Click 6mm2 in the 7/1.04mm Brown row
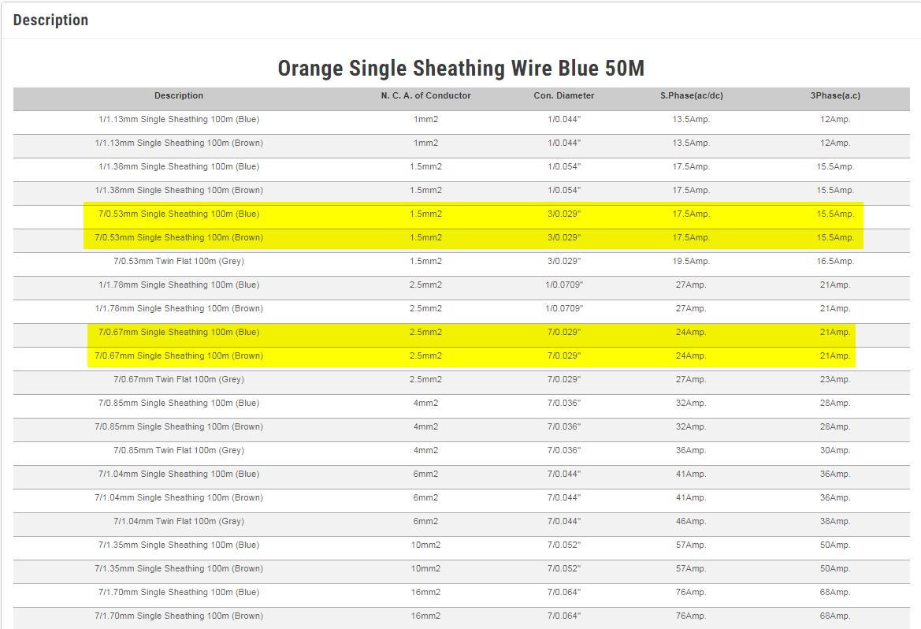 426,497
